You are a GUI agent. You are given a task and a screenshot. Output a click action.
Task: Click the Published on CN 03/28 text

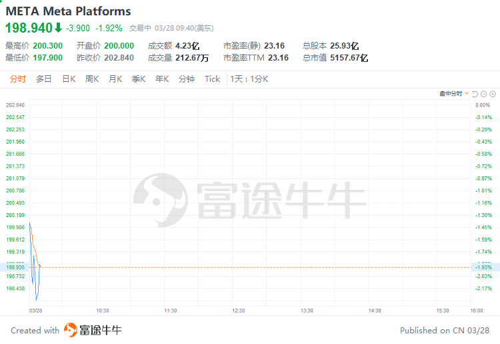coord(445,330)
